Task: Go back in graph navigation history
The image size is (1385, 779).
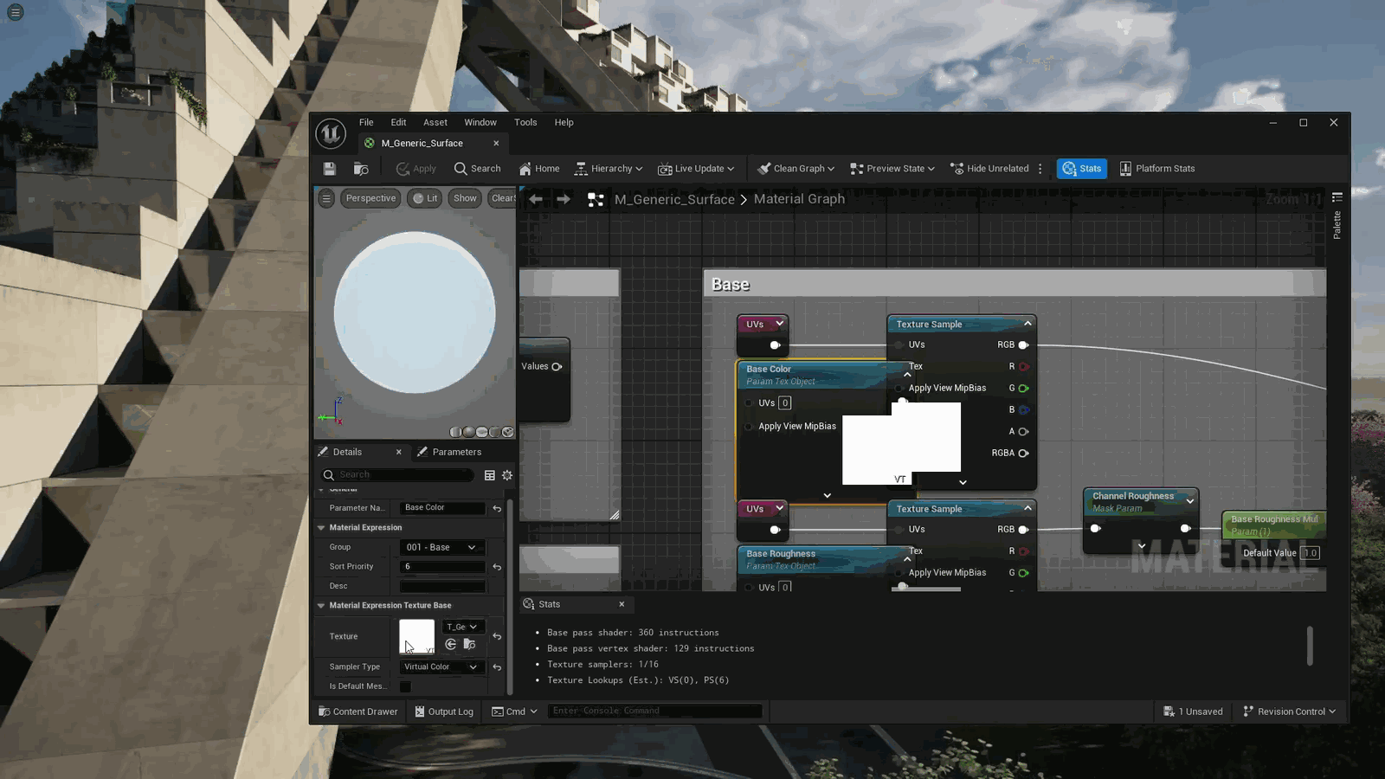Action: click(x=536, y=199)
